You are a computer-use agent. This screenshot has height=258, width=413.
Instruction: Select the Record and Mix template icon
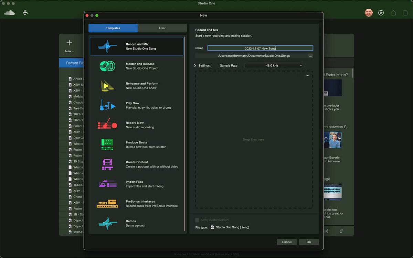pyautogui.click(x=107, y=46)
